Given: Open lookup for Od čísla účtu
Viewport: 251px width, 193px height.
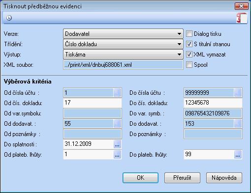Looking at the screenshot, I should click(x=117, y=93).
